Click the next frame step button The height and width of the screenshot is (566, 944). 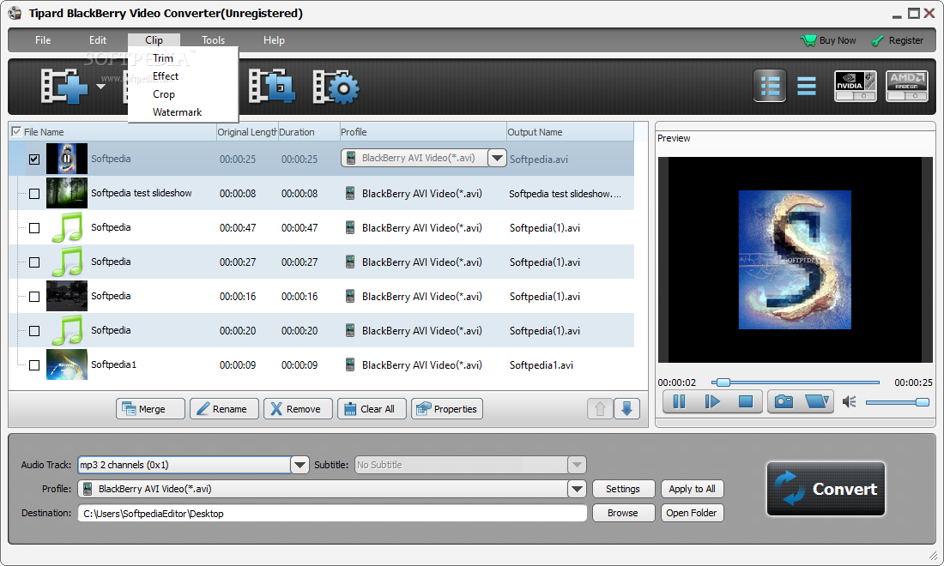point(712,401)
